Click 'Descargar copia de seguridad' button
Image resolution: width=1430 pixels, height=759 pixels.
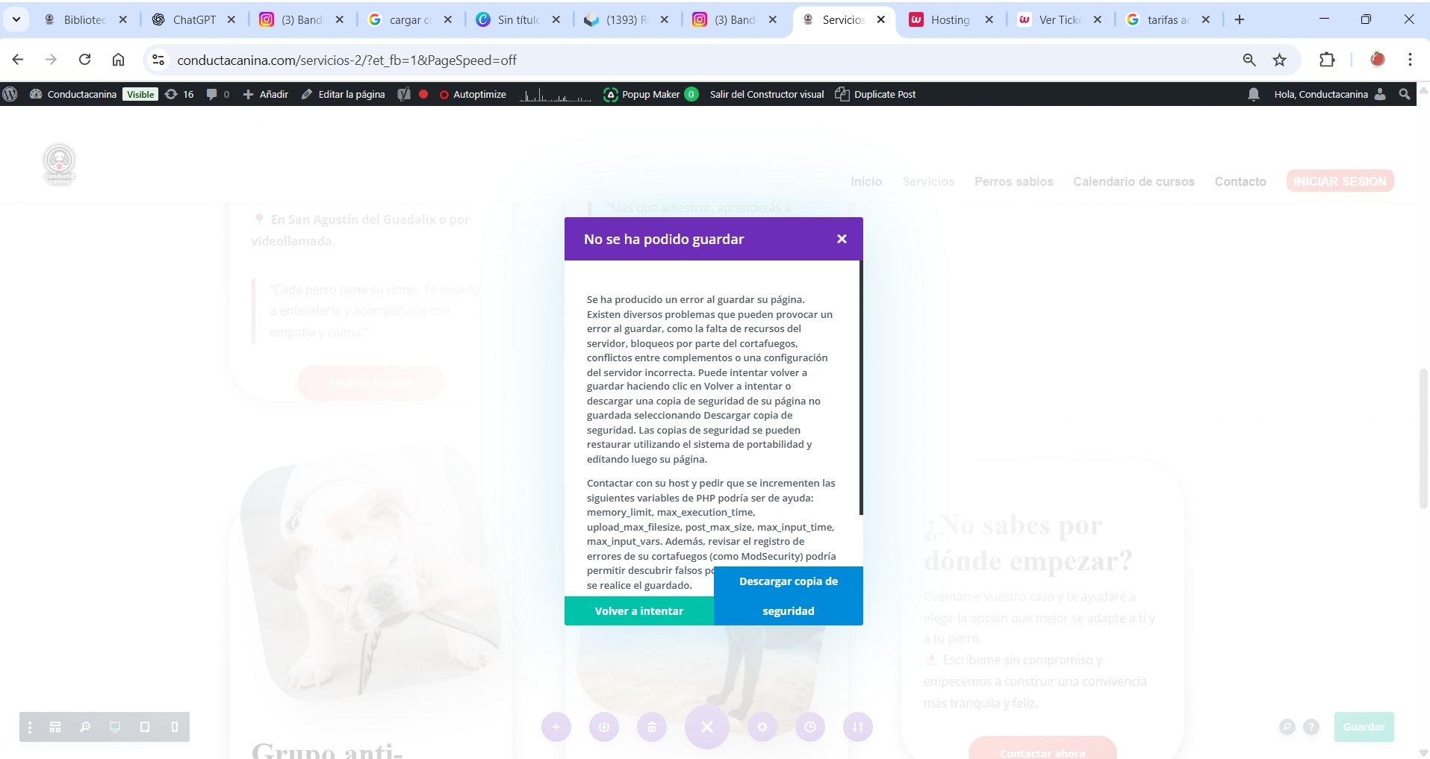pos(788,596)
